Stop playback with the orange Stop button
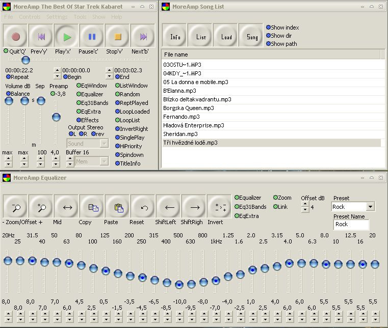 click(118, 37)
